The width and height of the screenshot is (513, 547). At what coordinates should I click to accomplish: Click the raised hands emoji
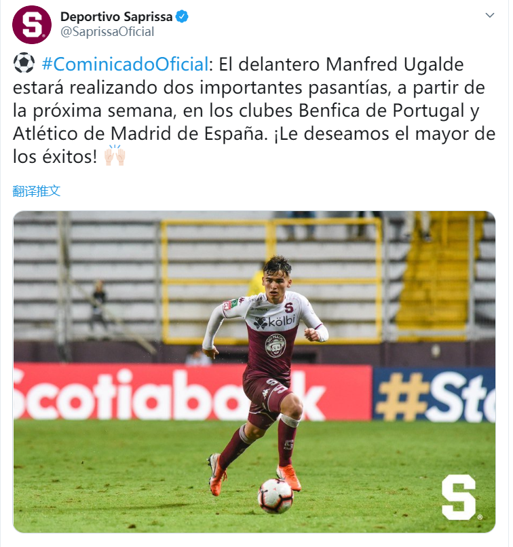(x=115, y=155)
